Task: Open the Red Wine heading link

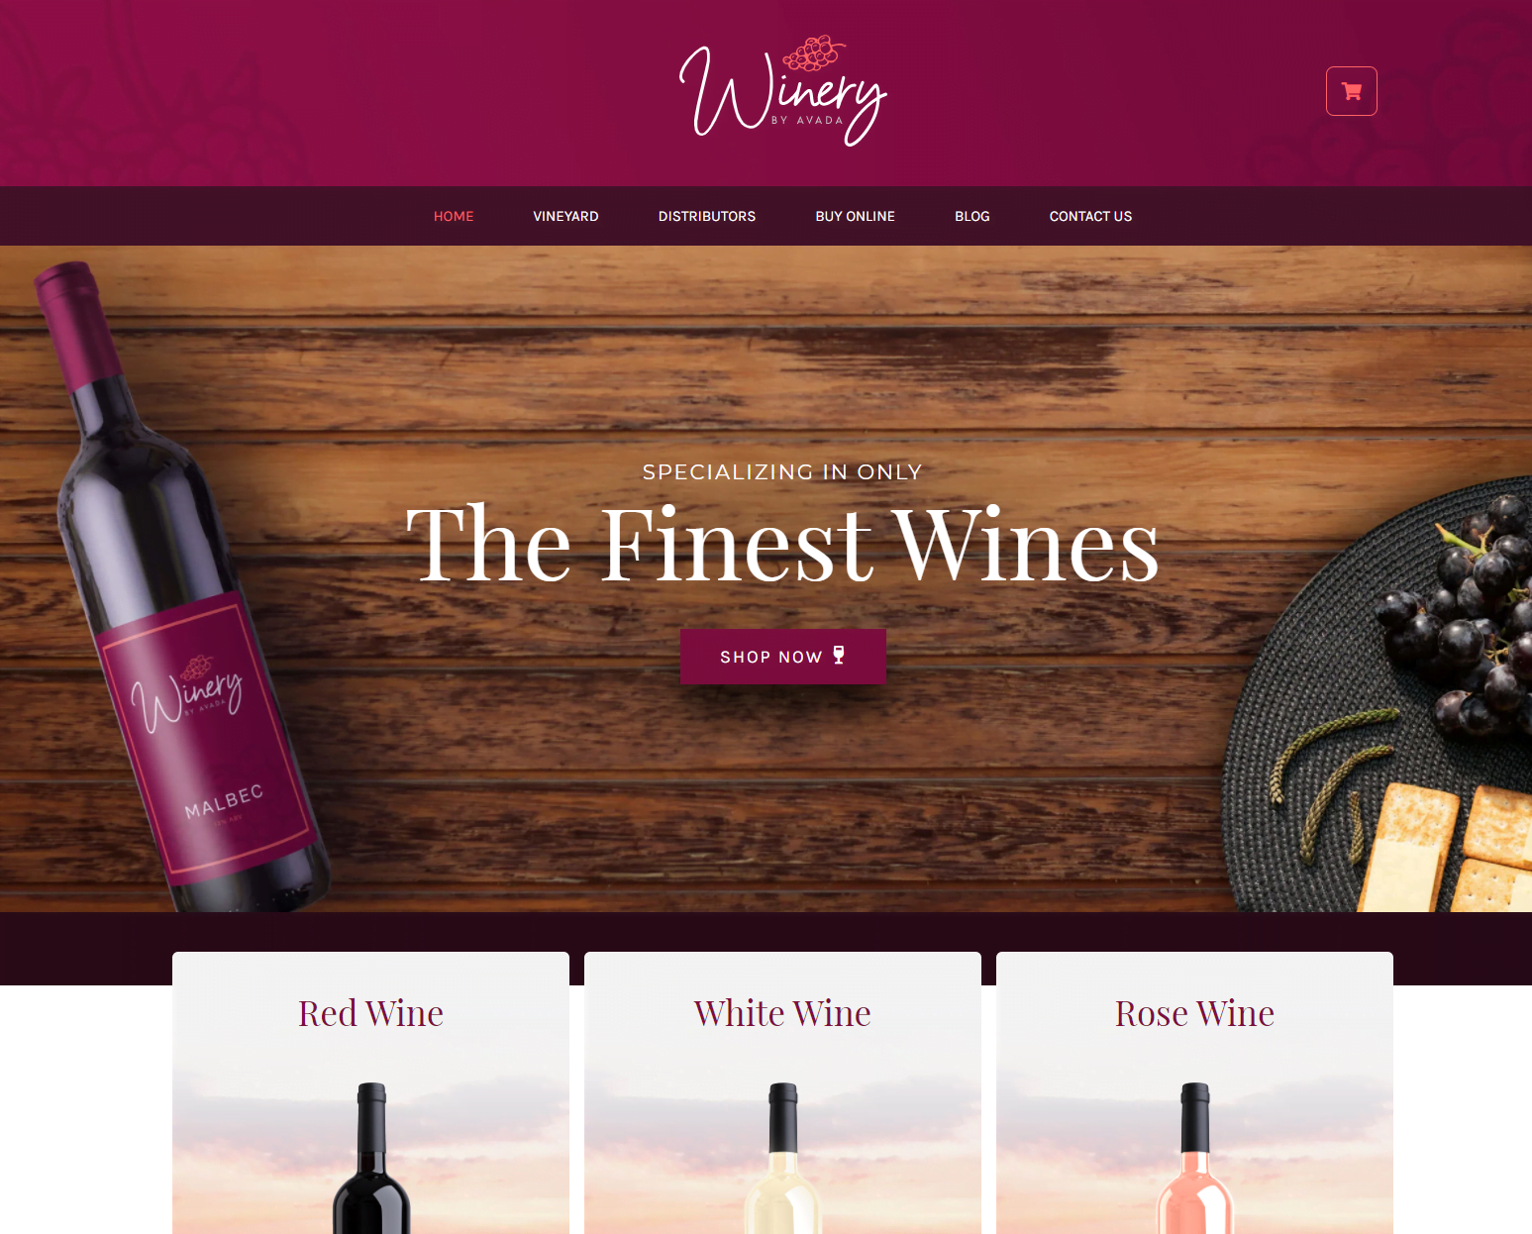Action: click(x=371, y=1013)
